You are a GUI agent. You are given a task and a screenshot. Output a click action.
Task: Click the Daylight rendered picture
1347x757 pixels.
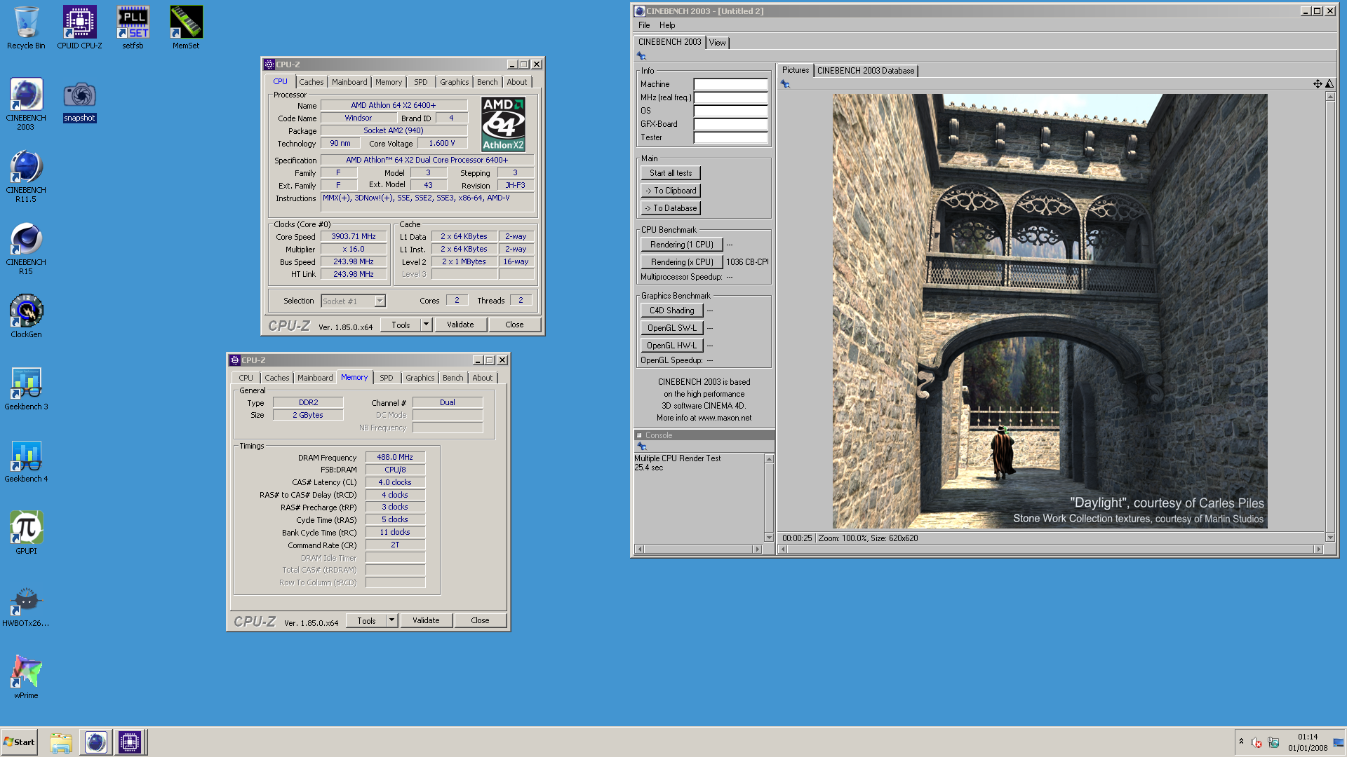coord(1050,311)
